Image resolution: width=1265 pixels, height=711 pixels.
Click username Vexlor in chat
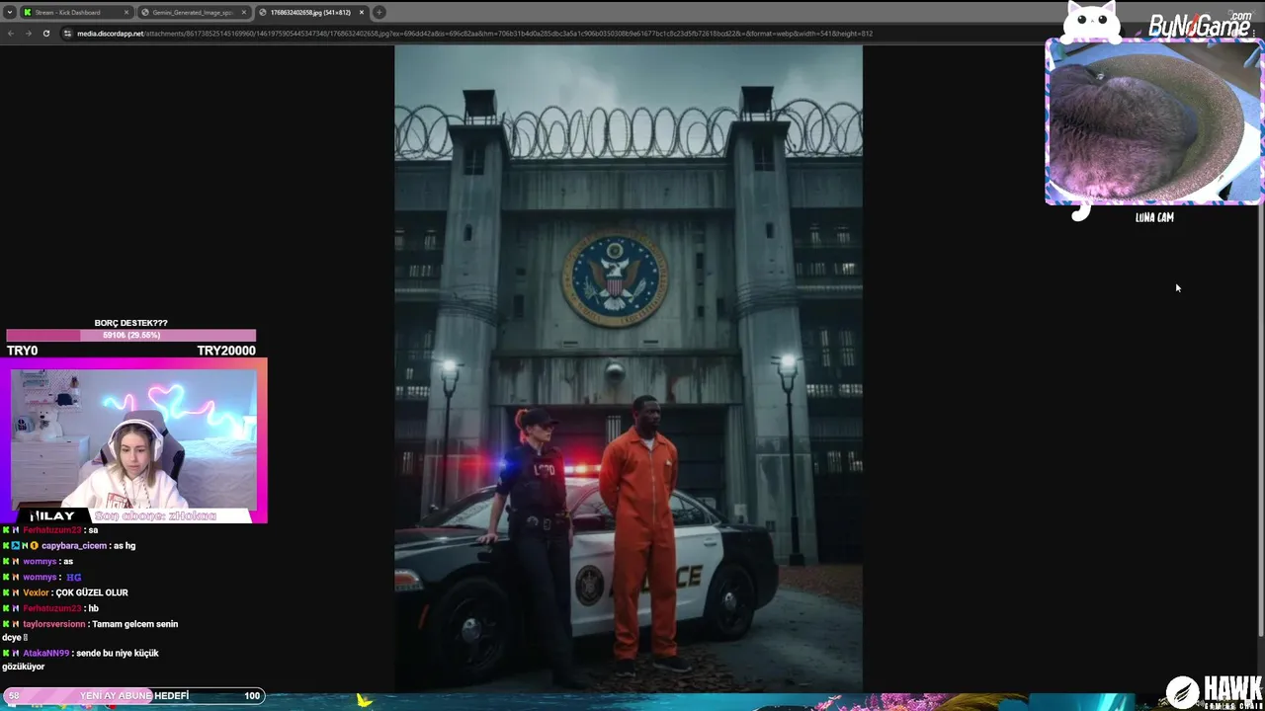coord(36,592)
